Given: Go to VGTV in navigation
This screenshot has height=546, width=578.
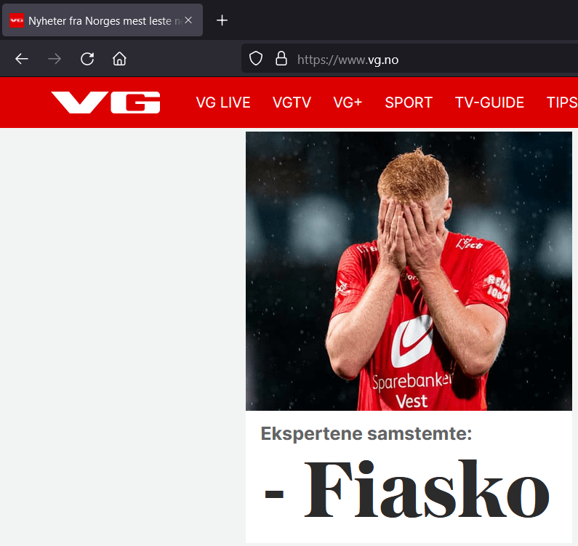Looking at the screenshot, I should [x=292, y=103].
